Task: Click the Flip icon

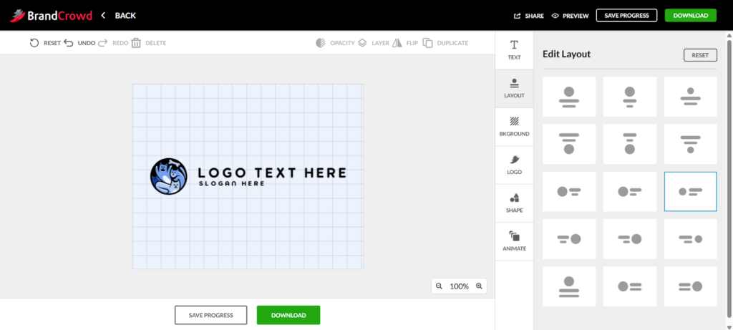Action: tap(397, 43)
